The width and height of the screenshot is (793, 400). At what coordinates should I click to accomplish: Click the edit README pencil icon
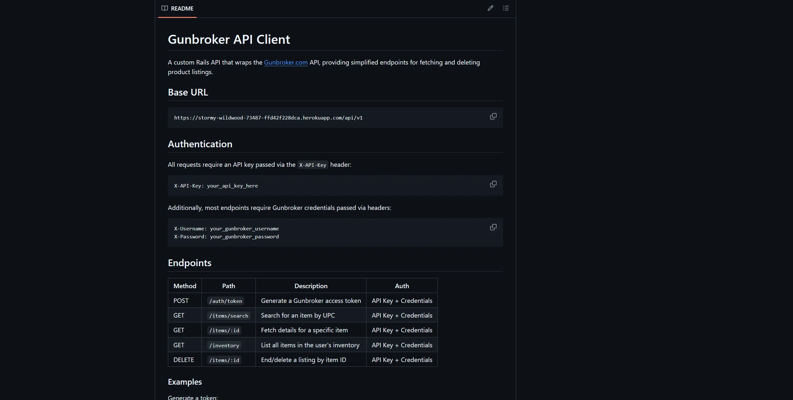point(490,8)
